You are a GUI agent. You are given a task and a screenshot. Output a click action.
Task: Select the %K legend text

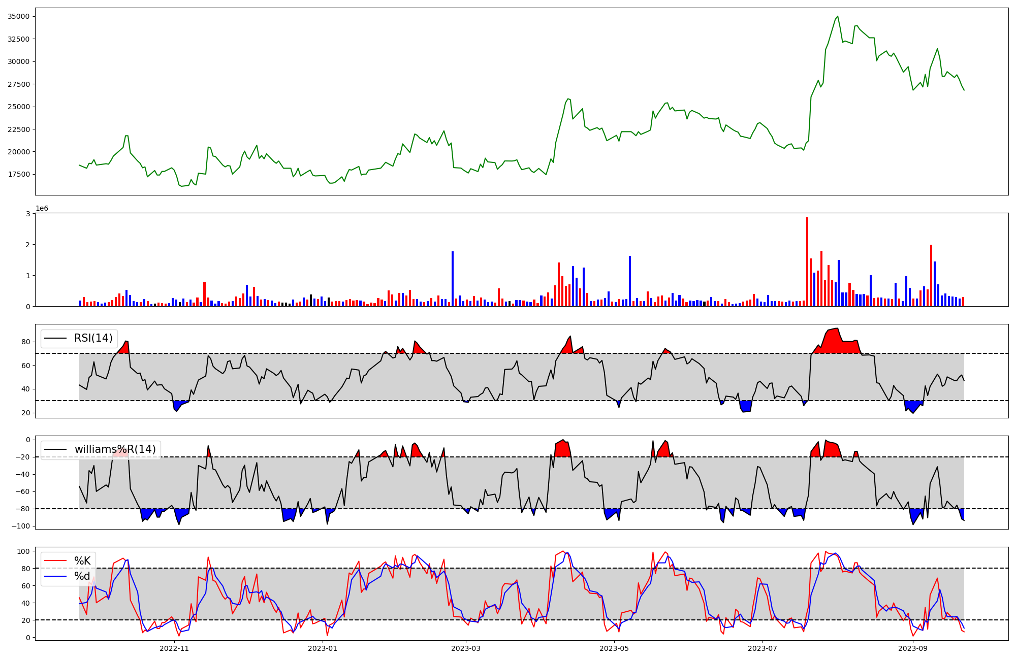pos(82,561)
